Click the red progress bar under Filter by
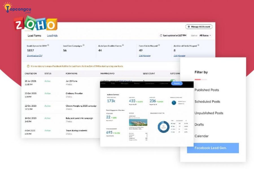The width and height of the screenshot is (254, 169). [x=198, y=79]
